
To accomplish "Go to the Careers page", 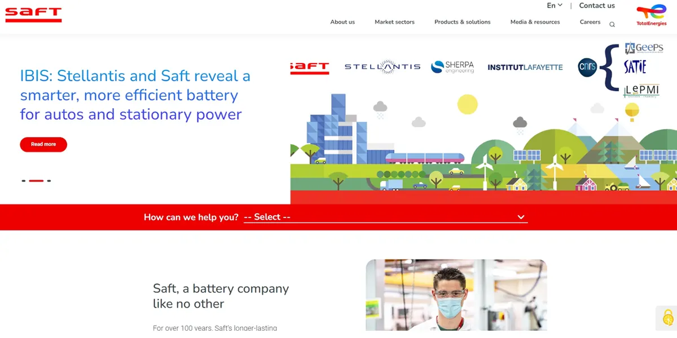I will [x=590, y=22].
